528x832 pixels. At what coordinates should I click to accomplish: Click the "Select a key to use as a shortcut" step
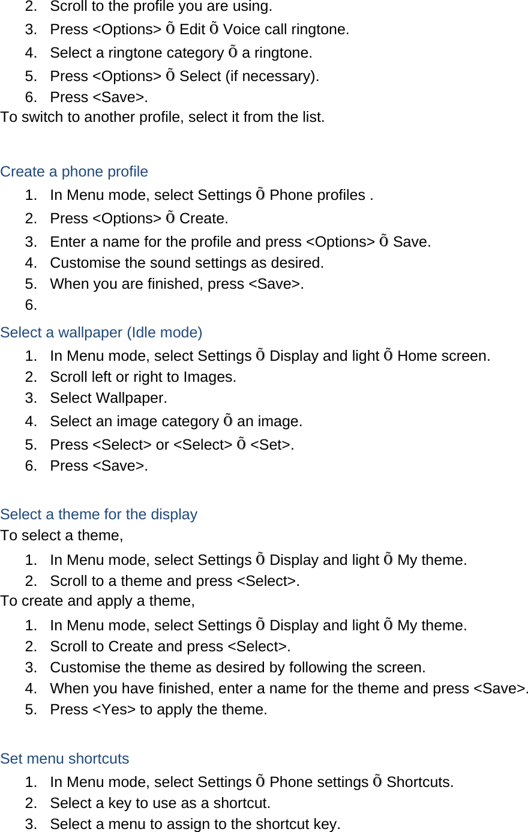tap(160, 803)
